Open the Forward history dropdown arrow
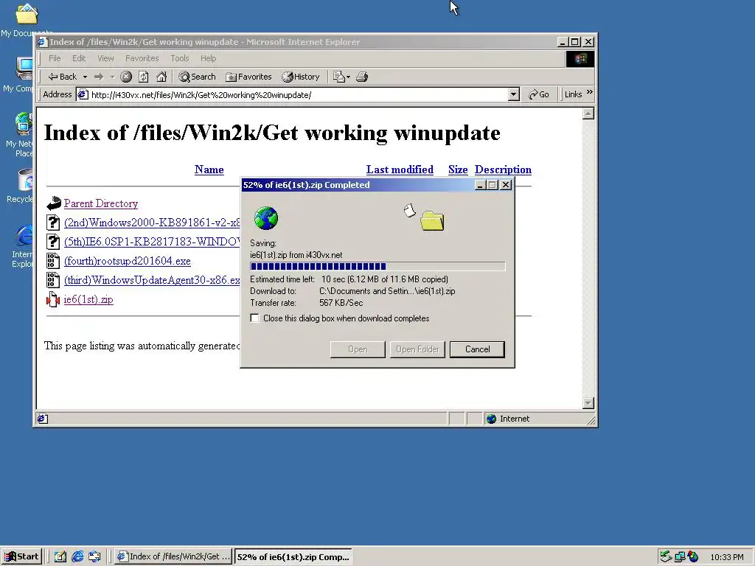The width and height of the screenshot is (755, 566). (112, 77)
